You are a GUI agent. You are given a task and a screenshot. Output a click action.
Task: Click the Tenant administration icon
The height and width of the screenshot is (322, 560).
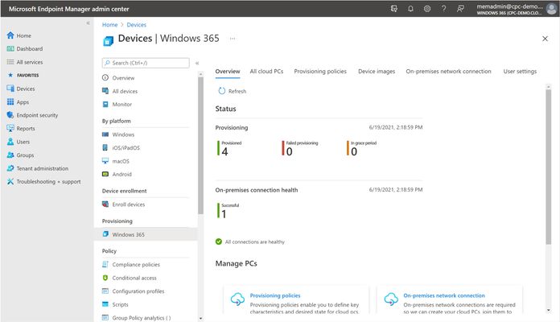click(10, 168)
